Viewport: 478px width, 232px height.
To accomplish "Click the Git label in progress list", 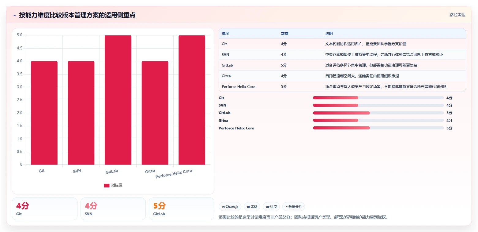I will (221, 98).
